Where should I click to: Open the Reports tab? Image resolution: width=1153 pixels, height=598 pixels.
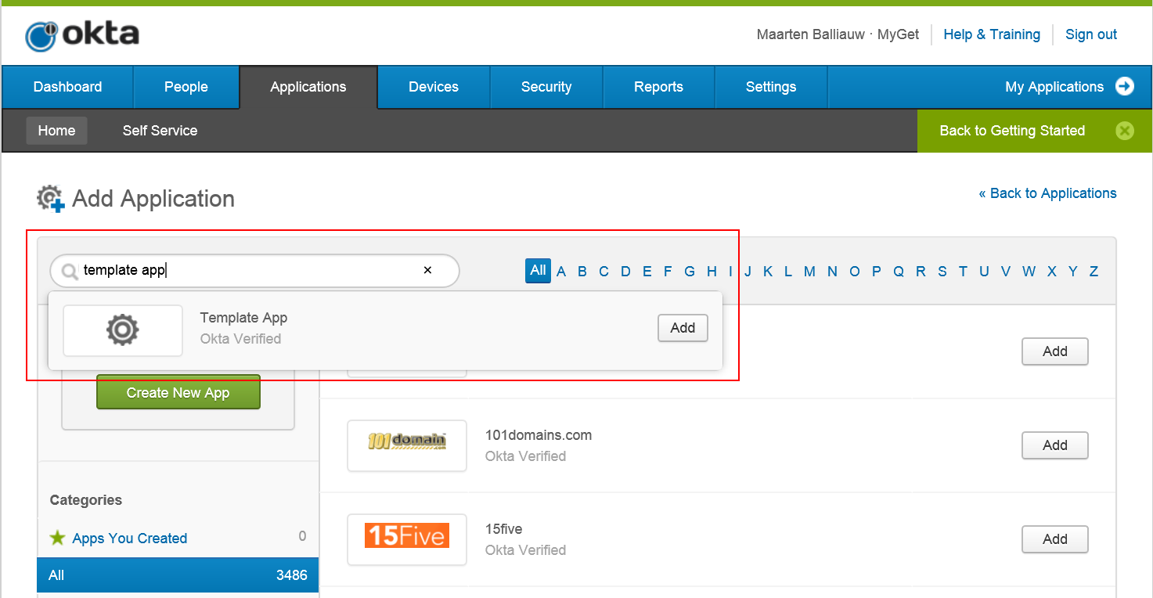pos(658,87)
